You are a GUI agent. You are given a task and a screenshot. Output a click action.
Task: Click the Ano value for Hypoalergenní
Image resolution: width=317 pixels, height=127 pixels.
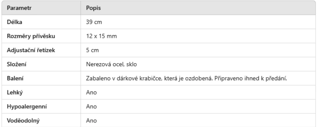[92, 107]
